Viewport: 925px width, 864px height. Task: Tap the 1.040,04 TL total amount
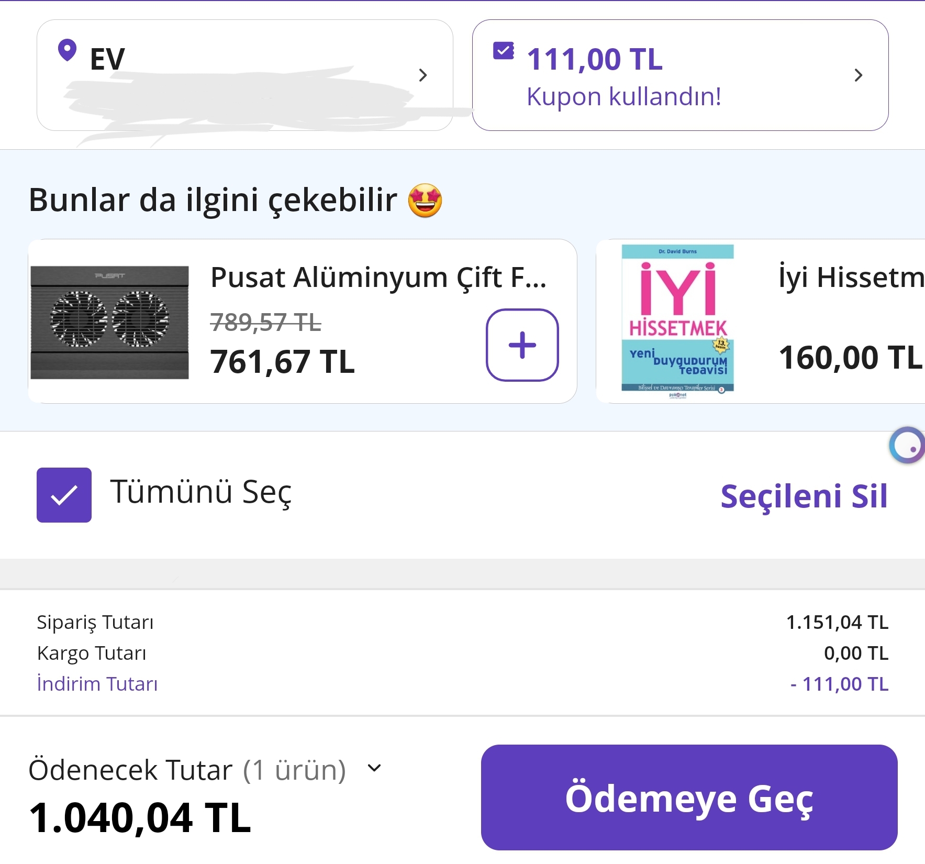140,818
